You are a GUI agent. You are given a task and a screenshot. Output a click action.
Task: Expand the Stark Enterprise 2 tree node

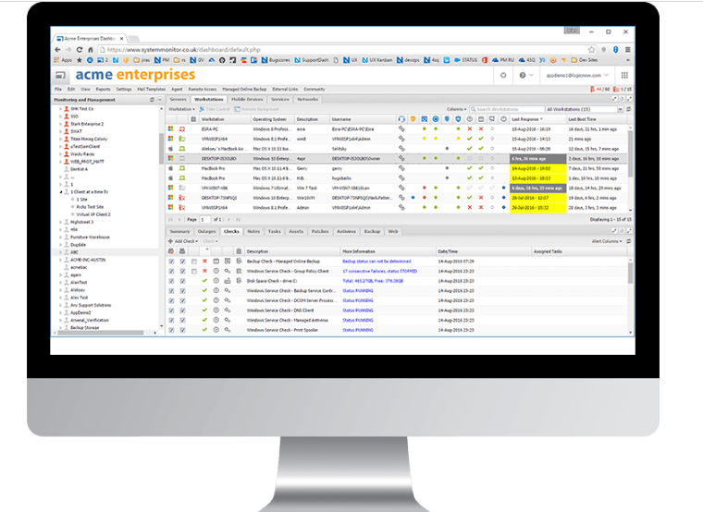coord(60,124)
